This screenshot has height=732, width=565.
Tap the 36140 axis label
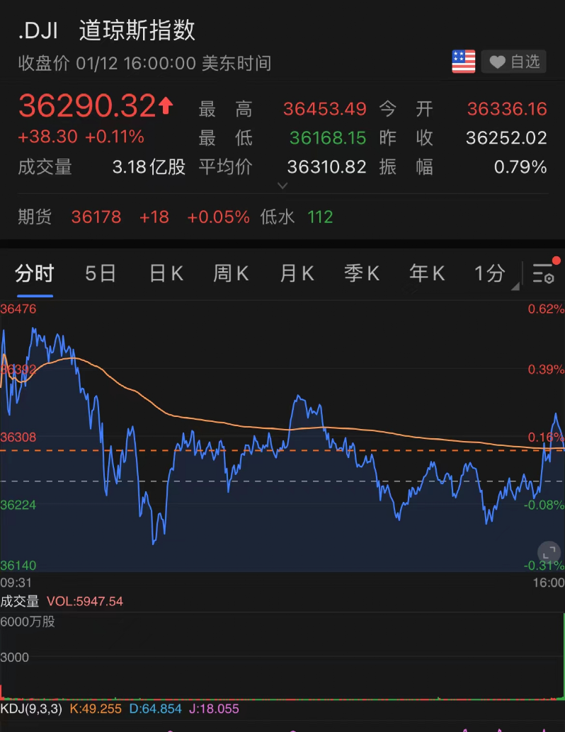point(18,566)
